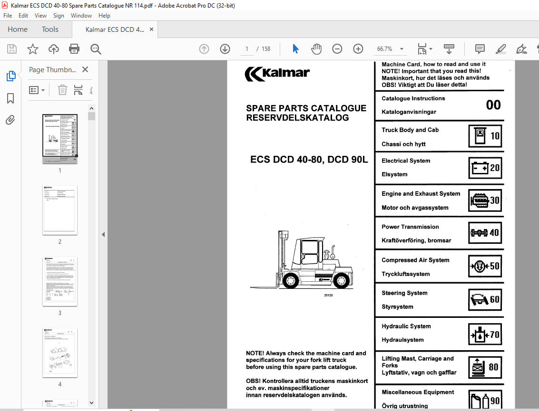Open the Window menu
Image resolution: width=539 pixels, height=411 pixels.
(x=81, y=16)
